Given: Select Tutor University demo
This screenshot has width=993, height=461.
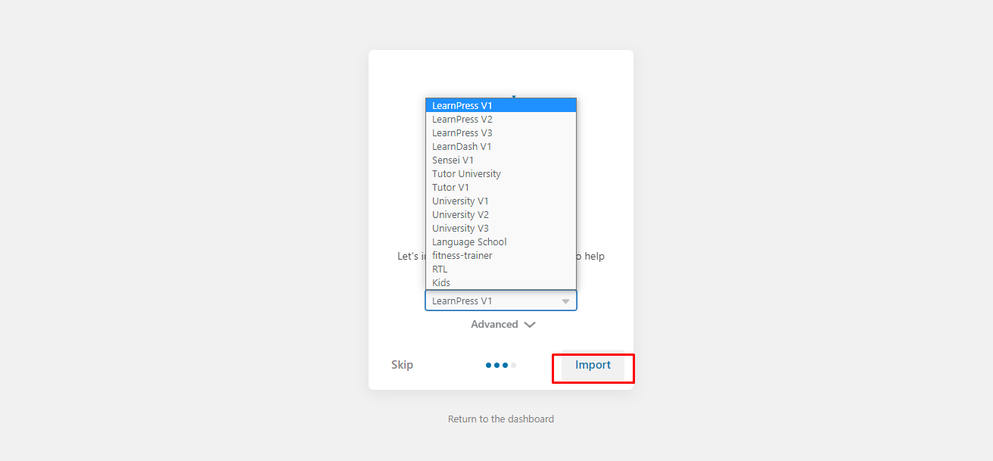Looking at the screenshot, I should coord(500,174).
